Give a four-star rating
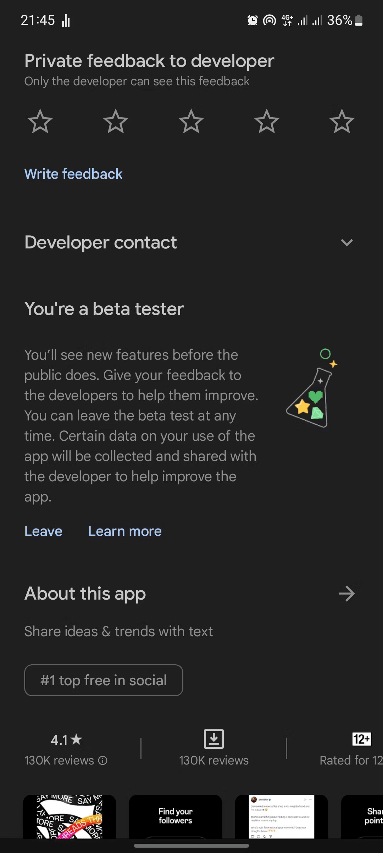Screen dimensions: 383x853 coord(267,122)
